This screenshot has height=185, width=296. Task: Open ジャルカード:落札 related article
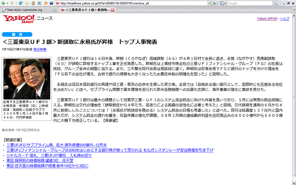pos(49,155)
